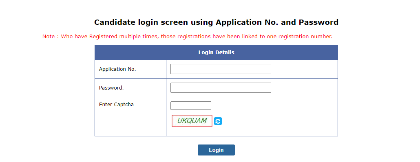Click the 'Password.' field label
Image resolution: width=420 pixels, height=162 pixels.
[111, 88]
